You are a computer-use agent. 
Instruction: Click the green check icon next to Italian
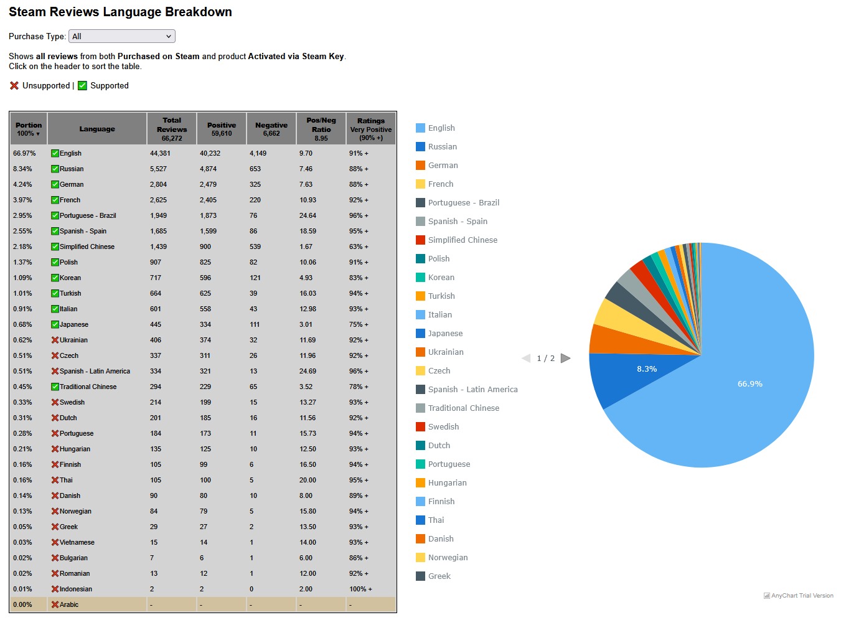tap(55, 309)
